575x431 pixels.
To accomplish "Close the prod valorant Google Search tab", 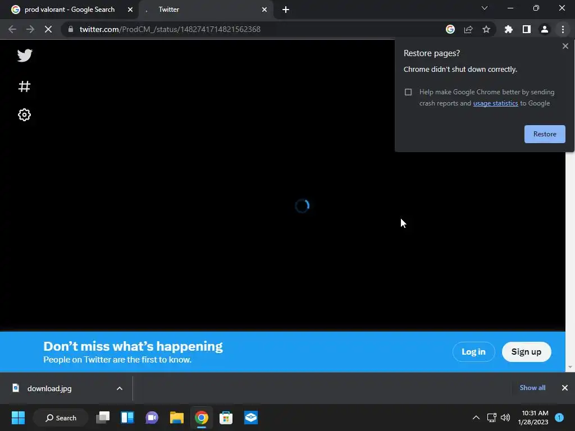I will 130,10.
